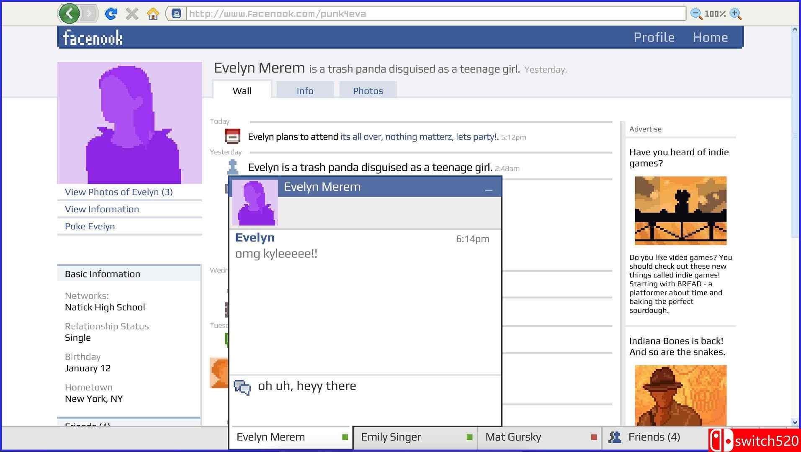The width and height of the screenshot is (801, 452).
Task: Open Emily Singer chat tab
Action: pos(415,437)
